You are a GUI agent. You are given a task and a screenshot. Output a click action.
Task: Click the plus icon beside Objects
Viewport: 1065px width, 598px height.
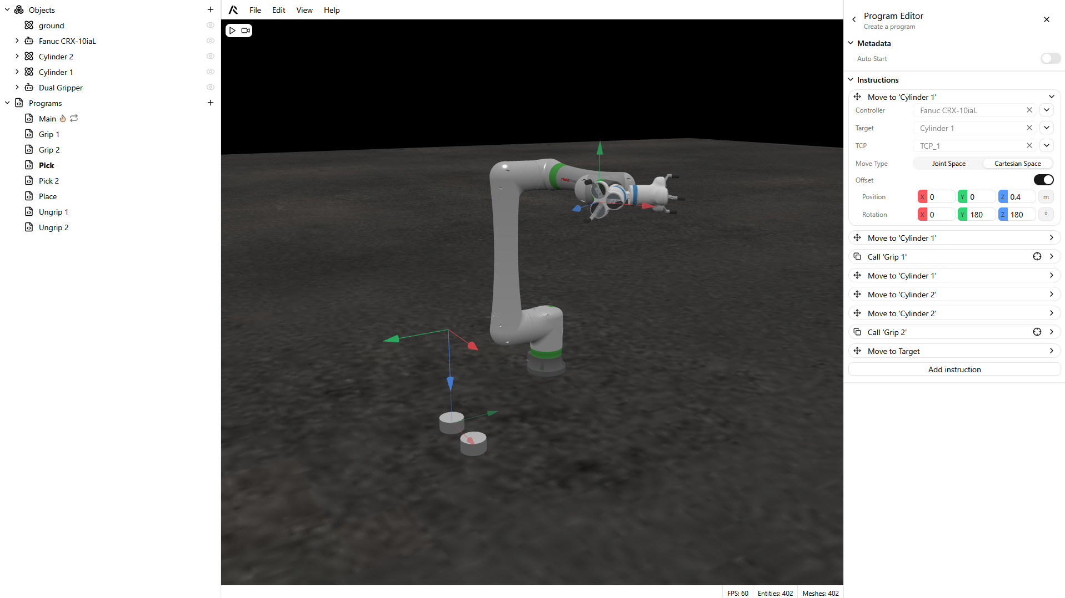click(x=211, y=10)
